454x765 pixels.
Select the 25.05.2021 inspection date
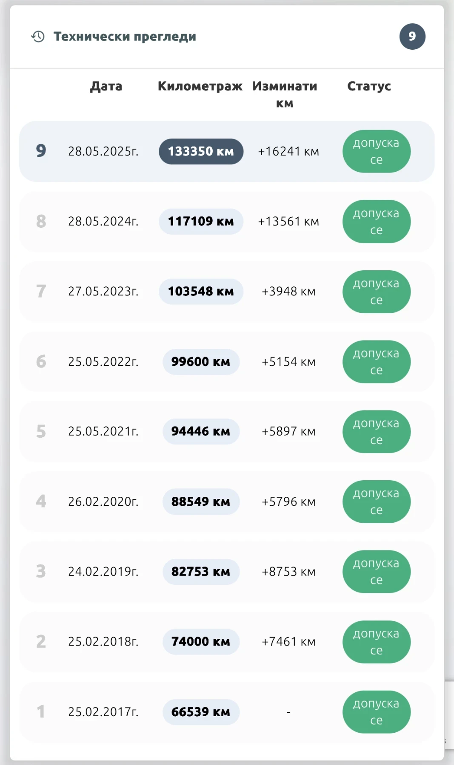(x=103, y=431)
